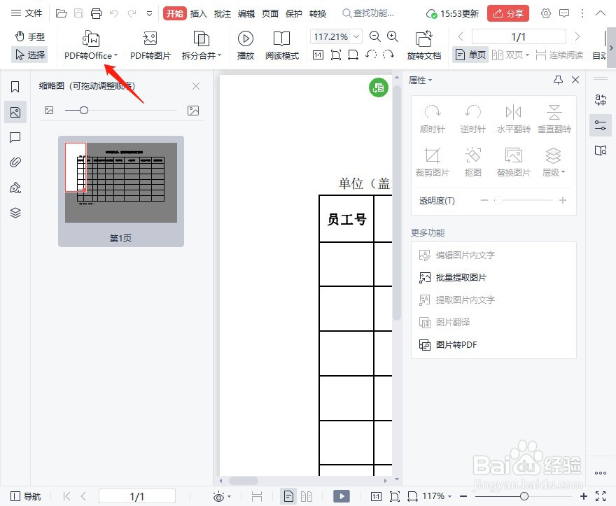
Task: Click 水平翻转 horizontal flip
Action: [x=514, y=119]
